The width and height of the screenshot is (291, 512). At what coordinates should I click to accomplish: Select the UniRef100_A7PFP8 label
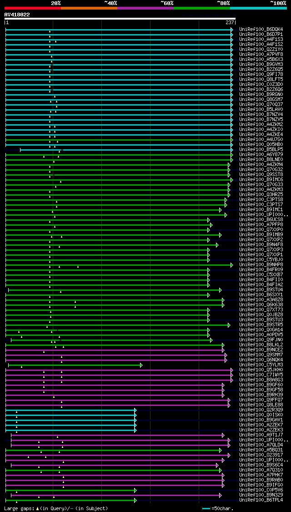coord(261,225)
